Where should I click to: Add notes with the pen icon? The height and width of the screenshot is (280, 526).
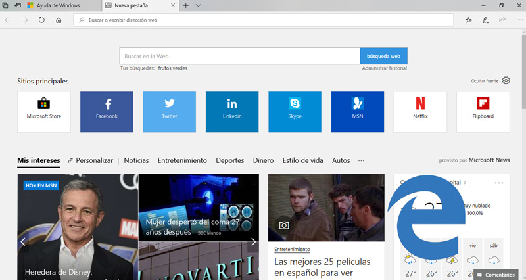tap(485, 20)
